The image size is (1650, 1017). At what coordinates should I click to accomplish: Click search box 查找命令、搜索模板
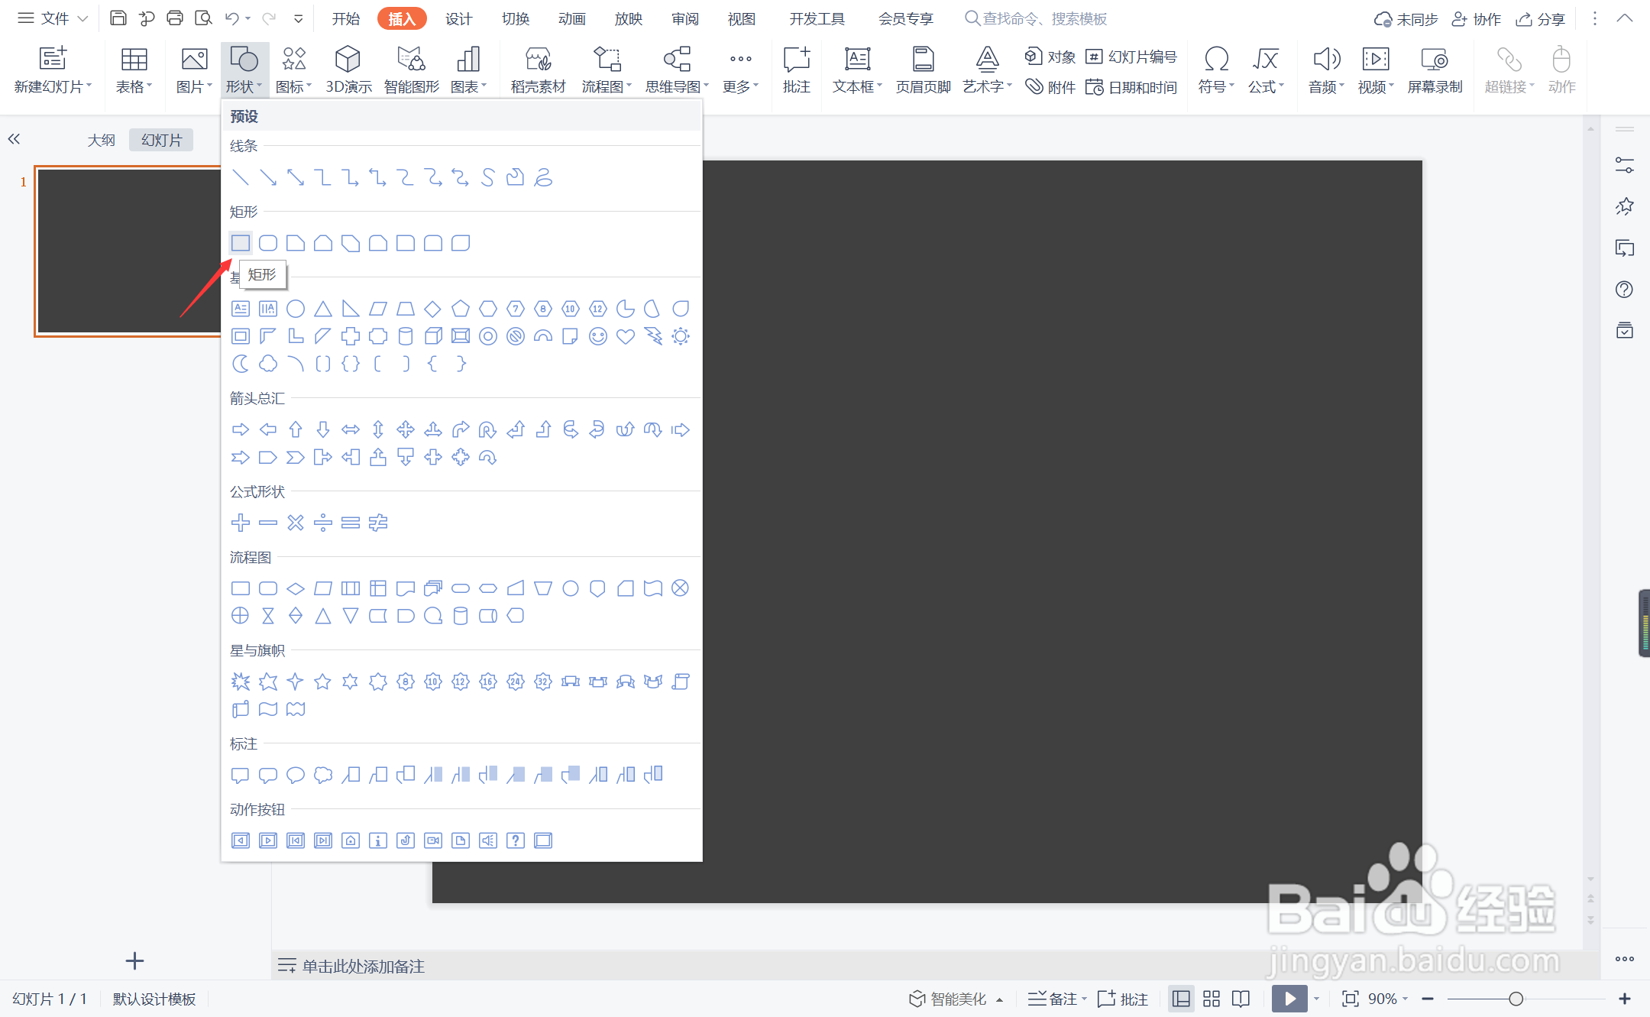(x=1036, y=18)
